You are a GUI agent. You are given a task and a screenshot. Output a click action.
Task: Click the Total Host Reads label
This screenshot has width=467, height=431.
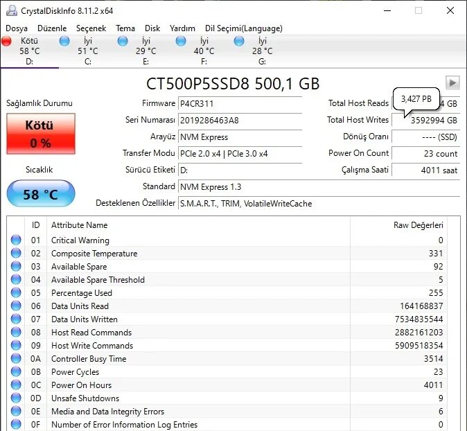(x=359, y=103)
